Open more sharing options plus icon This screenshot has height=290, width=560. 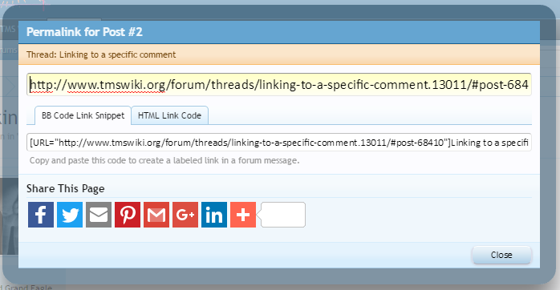243,215
